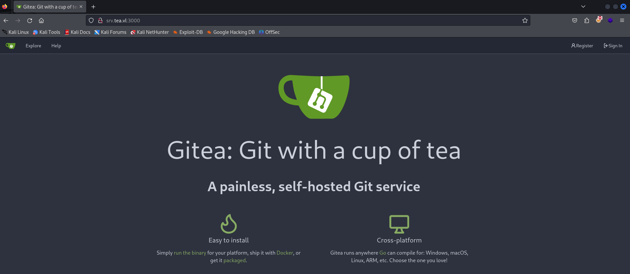Open the Extensions puzzle icon
630x274 pixels.
click(587, 21)
